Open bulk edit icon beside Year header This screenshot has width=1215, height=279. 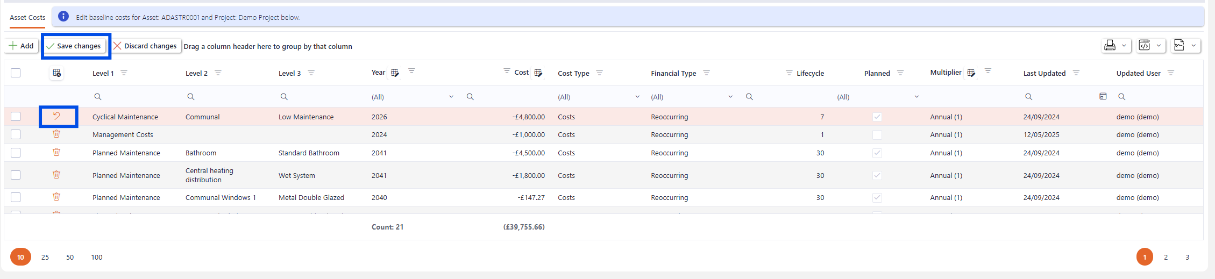[x=395, y=73]
